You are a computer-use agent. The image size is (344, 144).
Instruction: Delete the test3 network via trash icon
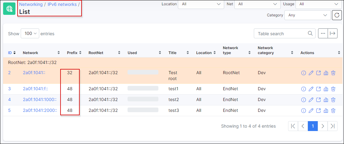[333, 110]
